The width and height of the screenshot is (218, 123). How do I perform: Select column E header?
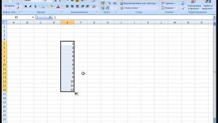point(67,23)
